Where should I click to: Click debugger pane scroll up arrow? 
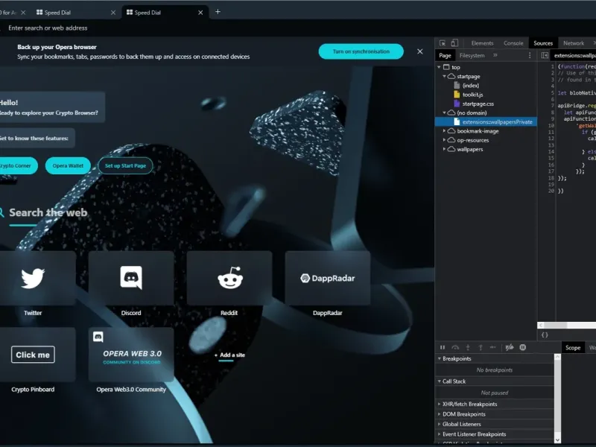point(557,357)
